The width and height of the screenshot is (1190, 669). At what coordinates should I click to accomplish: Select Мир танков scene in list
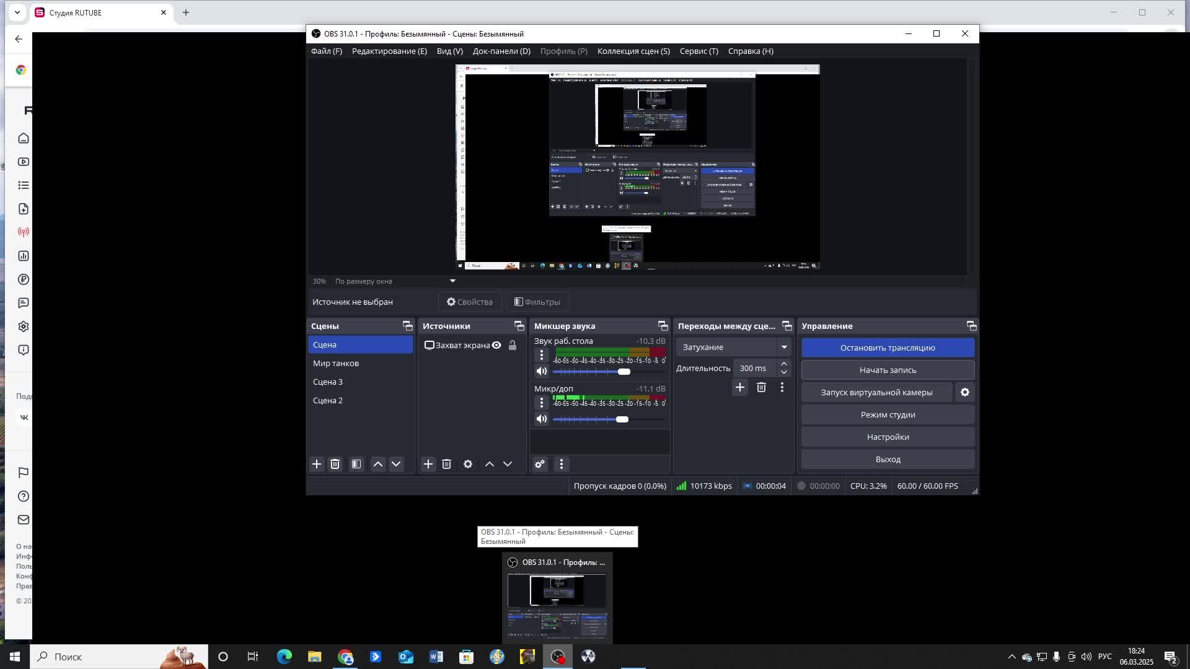coord(336,364)
